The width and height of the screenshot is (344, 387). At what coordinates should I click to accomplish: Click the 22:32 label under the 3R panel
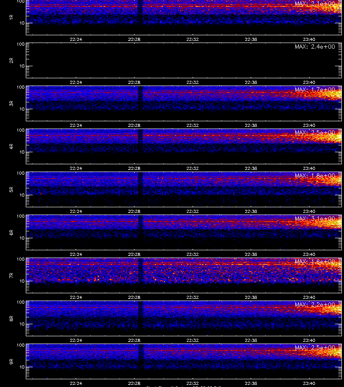(193, 126)
